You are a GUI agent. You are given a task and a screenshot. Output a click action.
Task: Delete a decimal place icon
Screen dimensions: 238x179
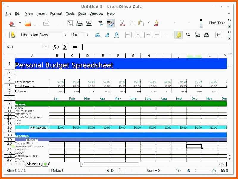click(x=206, y=35)
